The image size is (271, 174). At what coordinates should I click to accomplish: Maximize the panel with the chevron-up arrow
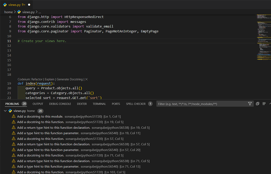(270, 104)
